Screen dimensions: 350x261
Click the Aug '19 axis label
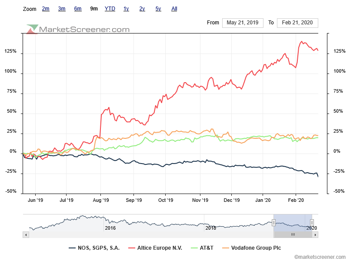pyautogui.click(x=101, y=200)
